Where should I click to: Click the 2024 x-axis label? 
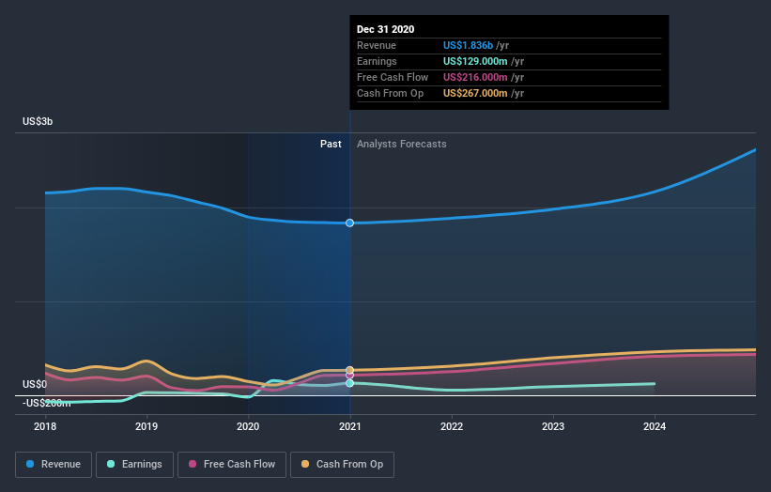tap(655, 426)
